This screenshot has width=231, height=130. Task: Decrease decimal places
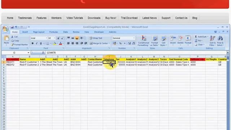pos(134,43)
